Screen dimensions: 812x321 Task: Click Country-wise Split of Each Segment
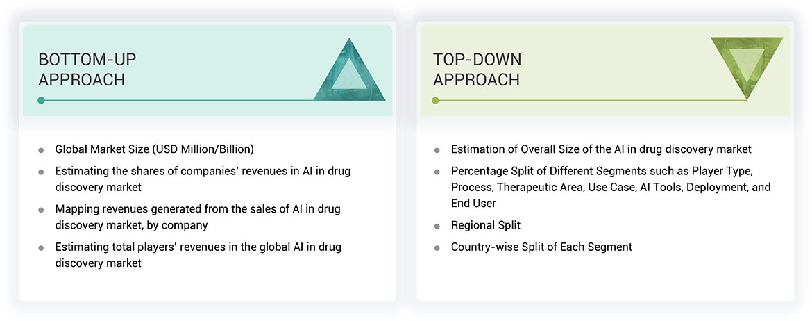[541, 247]
